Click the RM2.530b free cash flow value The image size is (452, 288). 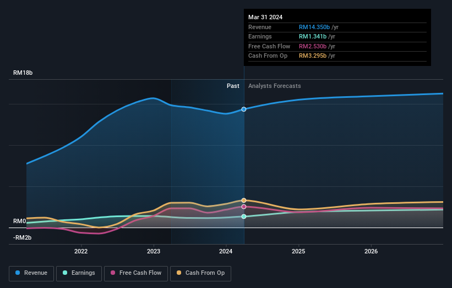(313, 46)
